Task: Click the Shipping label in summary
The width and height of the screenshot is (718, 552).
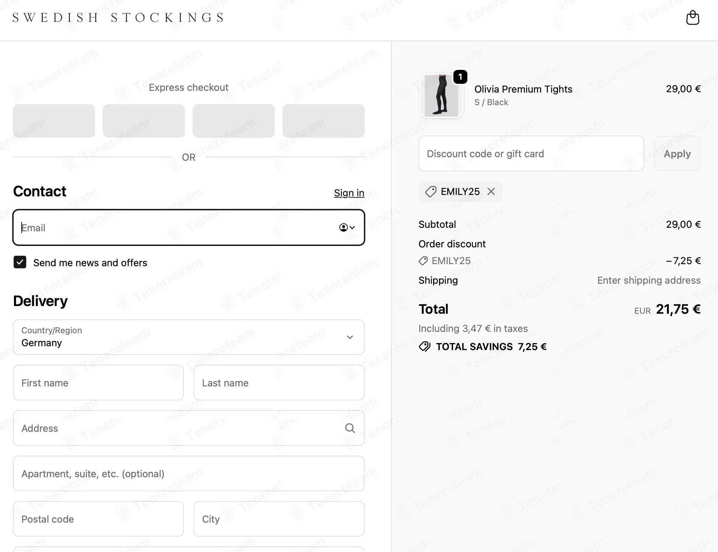Action: coord(438,280)
